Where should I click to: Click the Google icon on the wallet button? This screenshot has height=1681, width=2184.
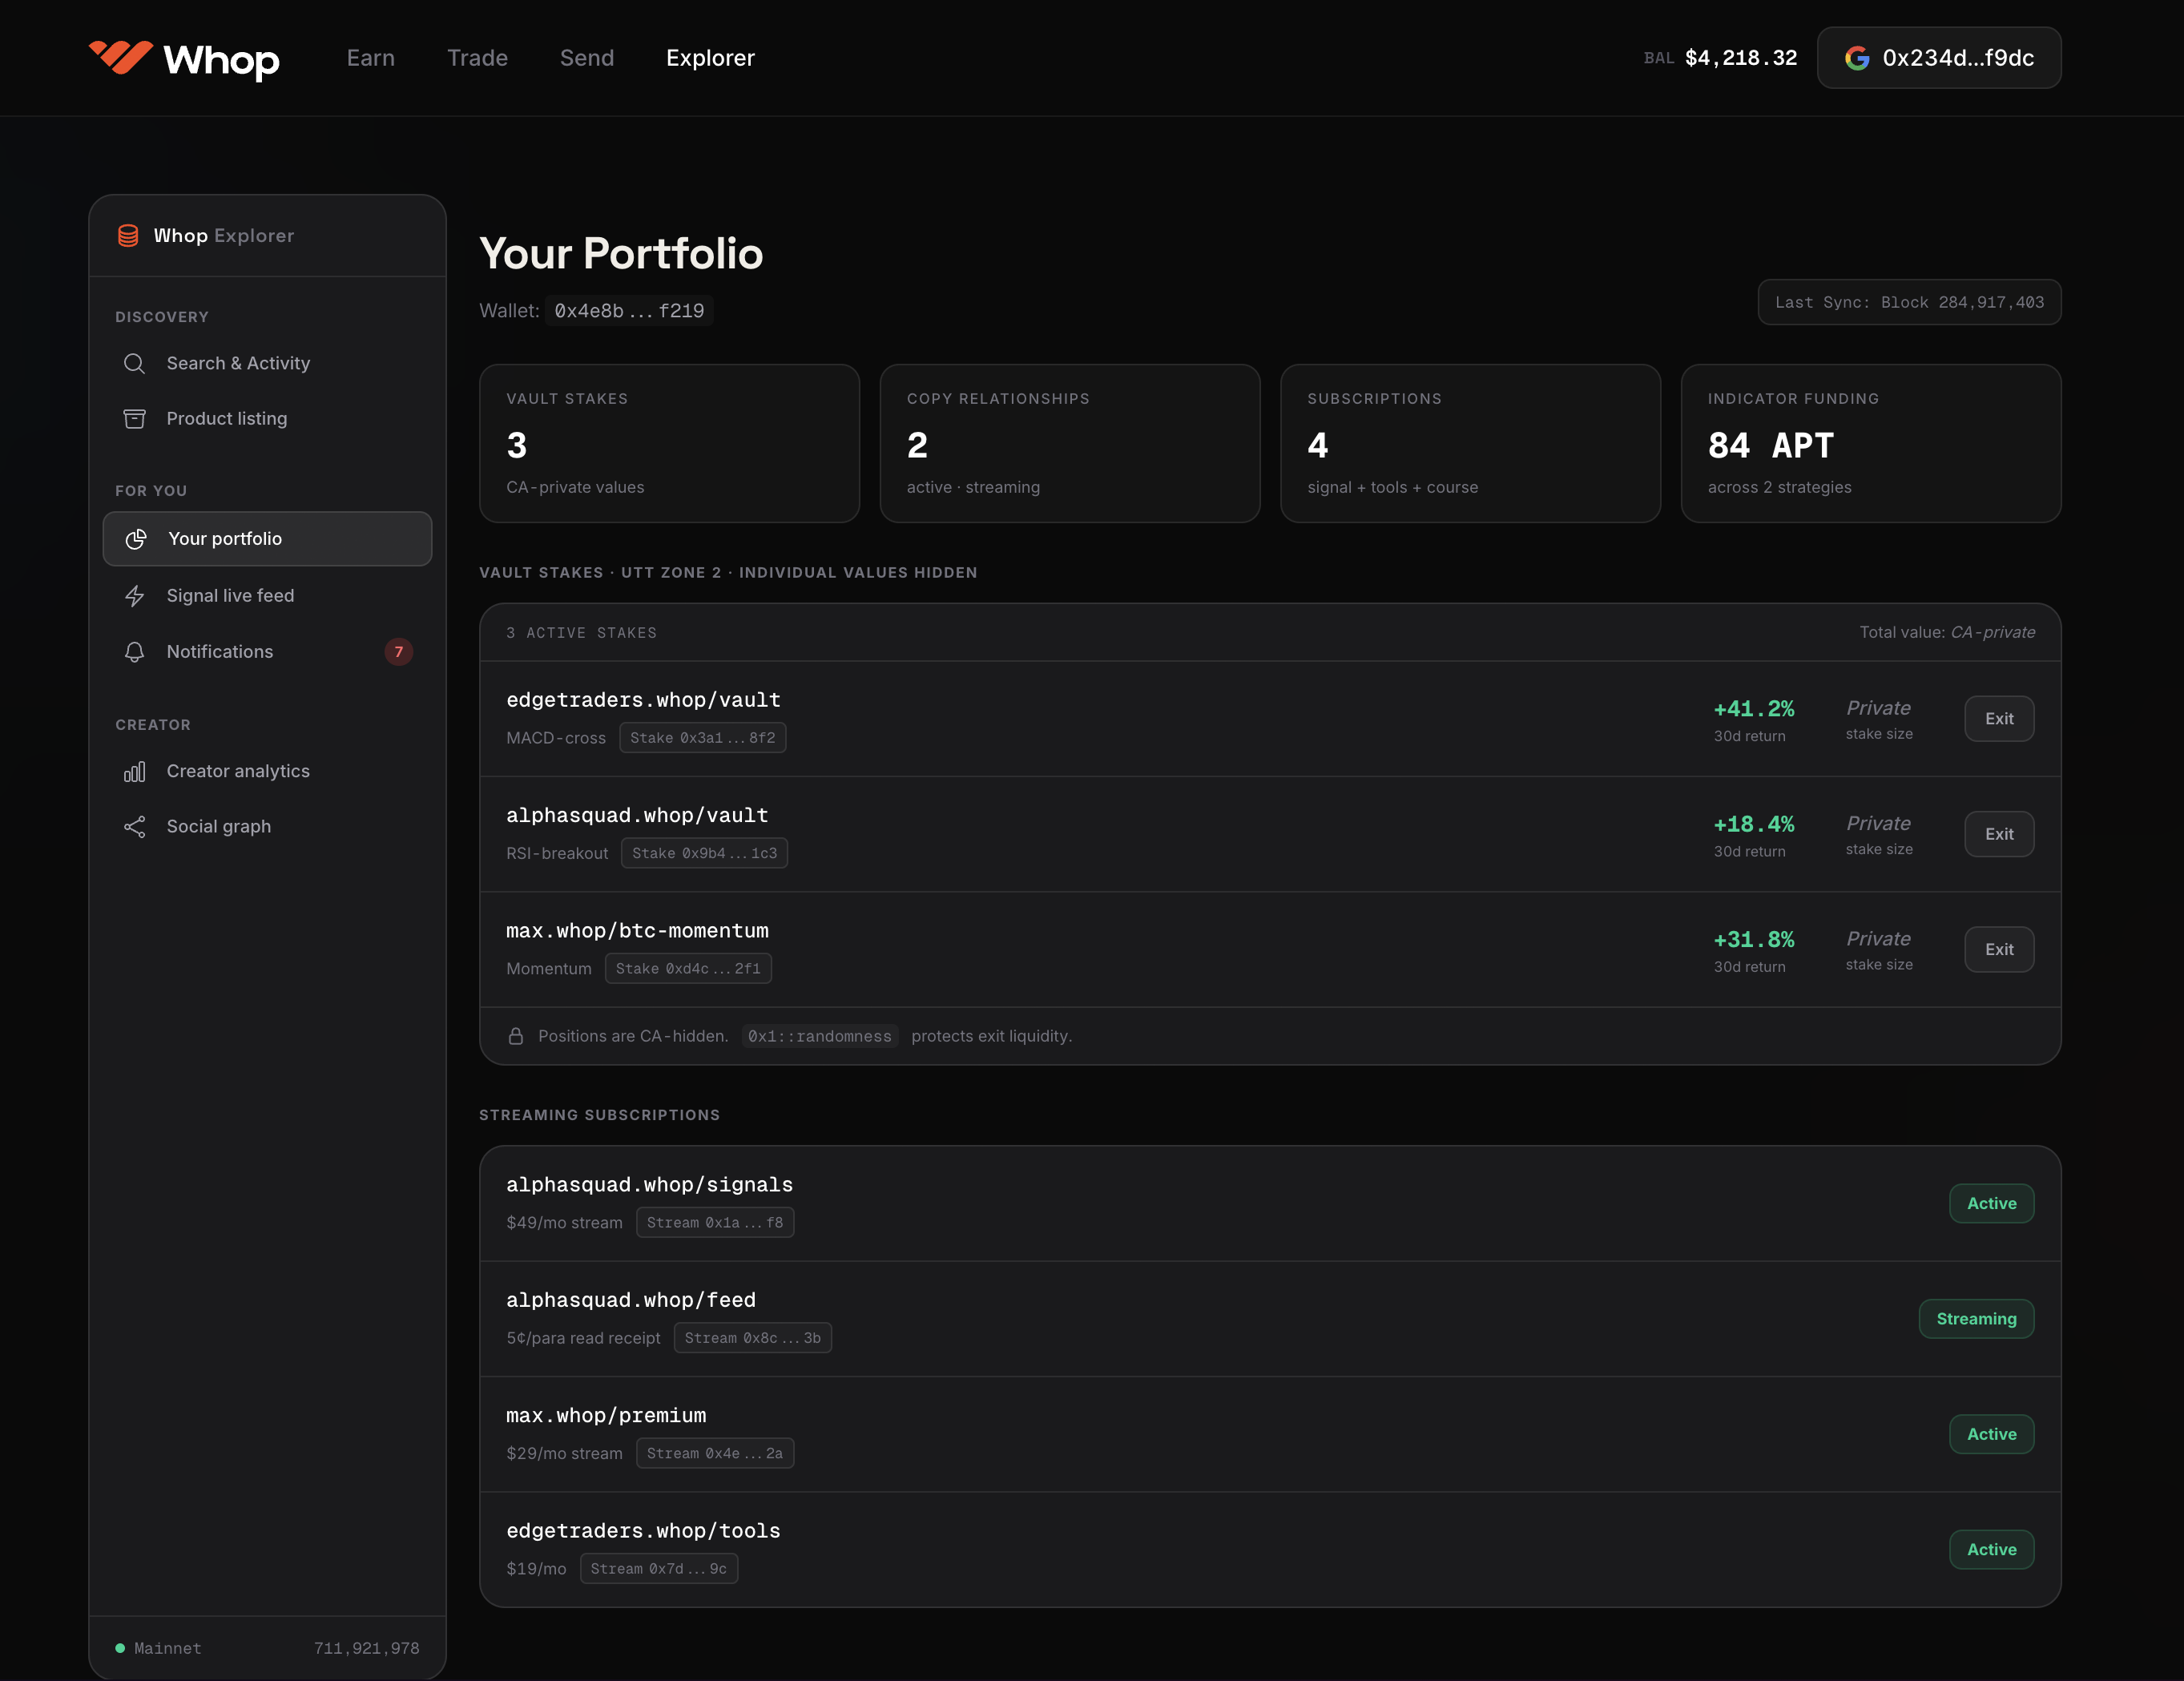tap(1857, 58)
